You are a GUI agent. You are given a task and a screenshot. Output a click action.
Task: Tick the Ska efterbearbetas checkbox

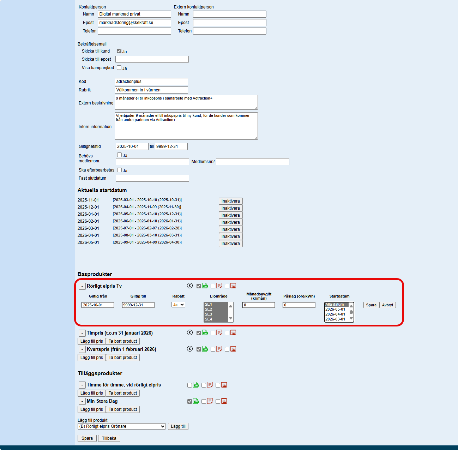click(120, 170)
